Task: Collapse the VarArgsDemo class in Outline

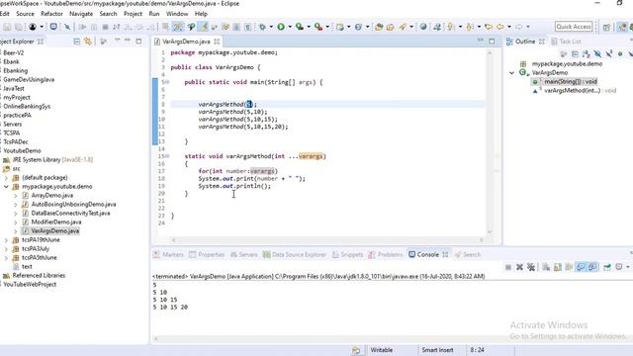Action: [512, 73]
